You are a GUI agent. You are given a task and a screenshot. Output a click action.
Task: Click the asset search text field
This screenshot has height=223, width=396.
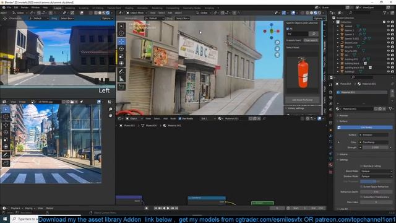[x=297, y=33]
